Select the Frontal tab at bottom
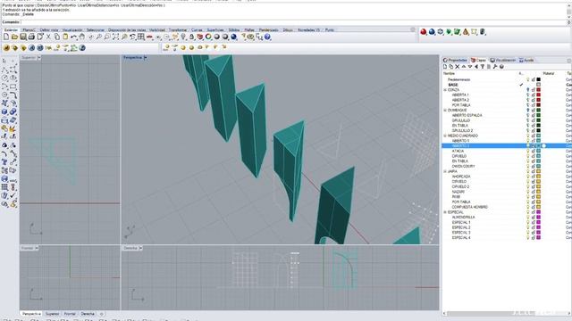 pyautogui.click(x=70, y=313)
